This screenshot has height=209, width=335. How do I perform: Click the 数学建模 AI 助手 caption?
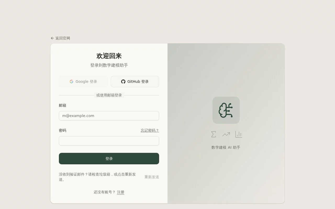226,147
